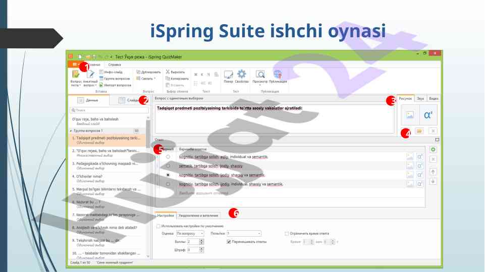Click the delete media X icon
The image size is (485, 272).
pyautogui.click(x=433, y=131)
